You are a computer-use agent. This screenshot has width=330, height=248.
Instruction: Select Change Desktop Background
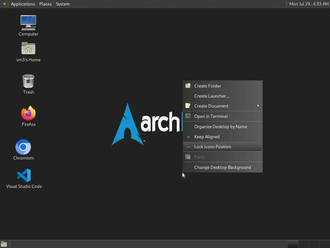tap(223, 167)
